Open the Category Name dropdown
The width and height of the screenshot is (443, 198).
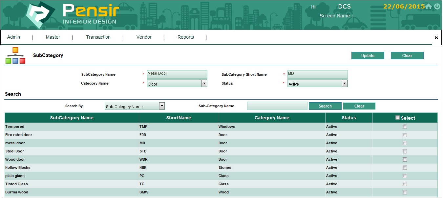tap(204, 84)
